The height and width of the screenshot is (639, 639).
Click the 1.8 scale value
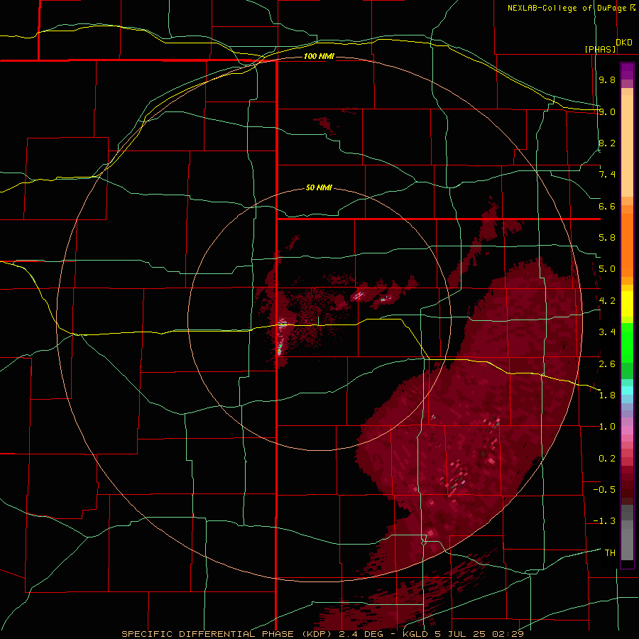tap(607, 395)
